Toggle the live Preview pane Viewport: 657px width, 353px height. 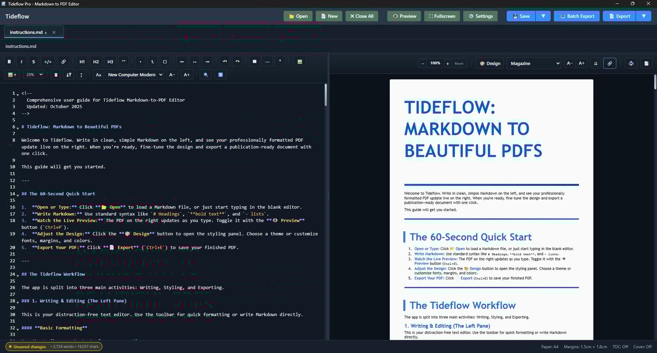pyautogui.click(x=404, y=16)
